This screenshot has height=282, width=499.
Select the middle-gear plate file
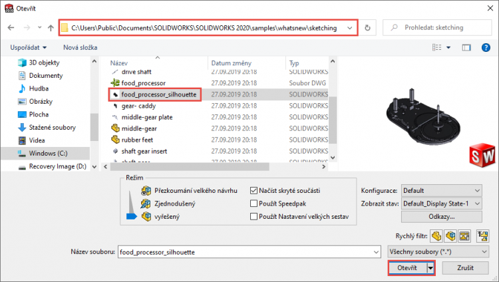[x=147, y=118]
